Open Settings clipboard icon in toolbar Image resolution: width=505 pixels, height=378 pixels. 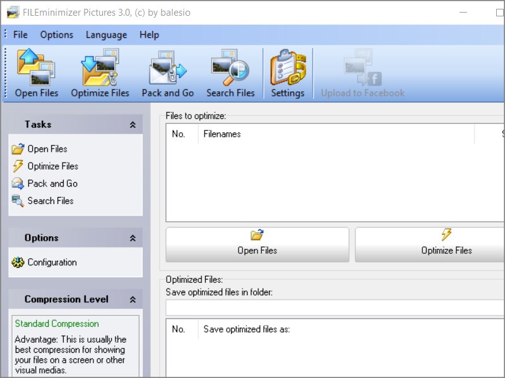pyautogui.click(x=288, y=73)
